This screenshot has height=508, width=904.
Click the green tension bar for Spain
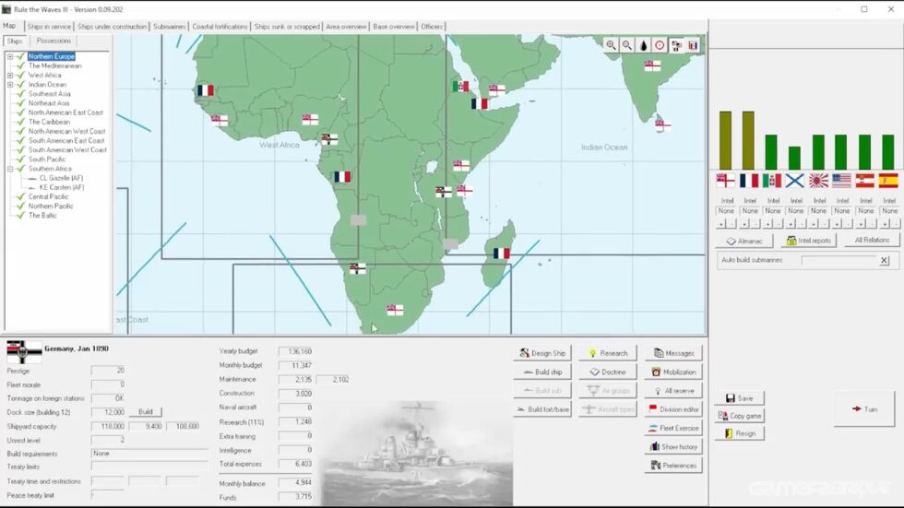click(x=887, y=152)
